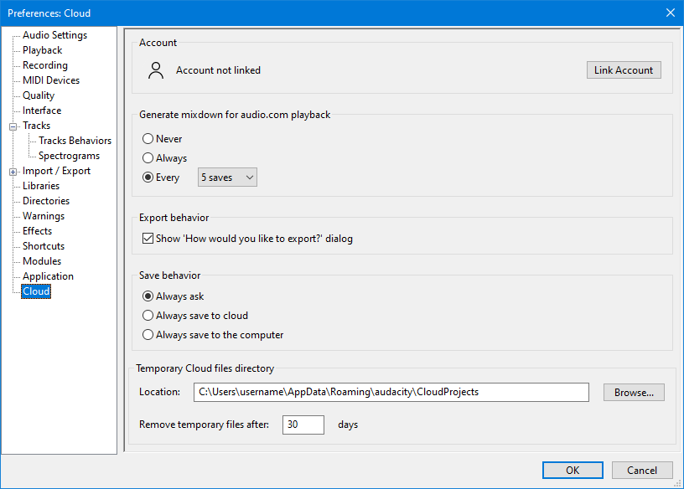Open Application preferences

48,276
